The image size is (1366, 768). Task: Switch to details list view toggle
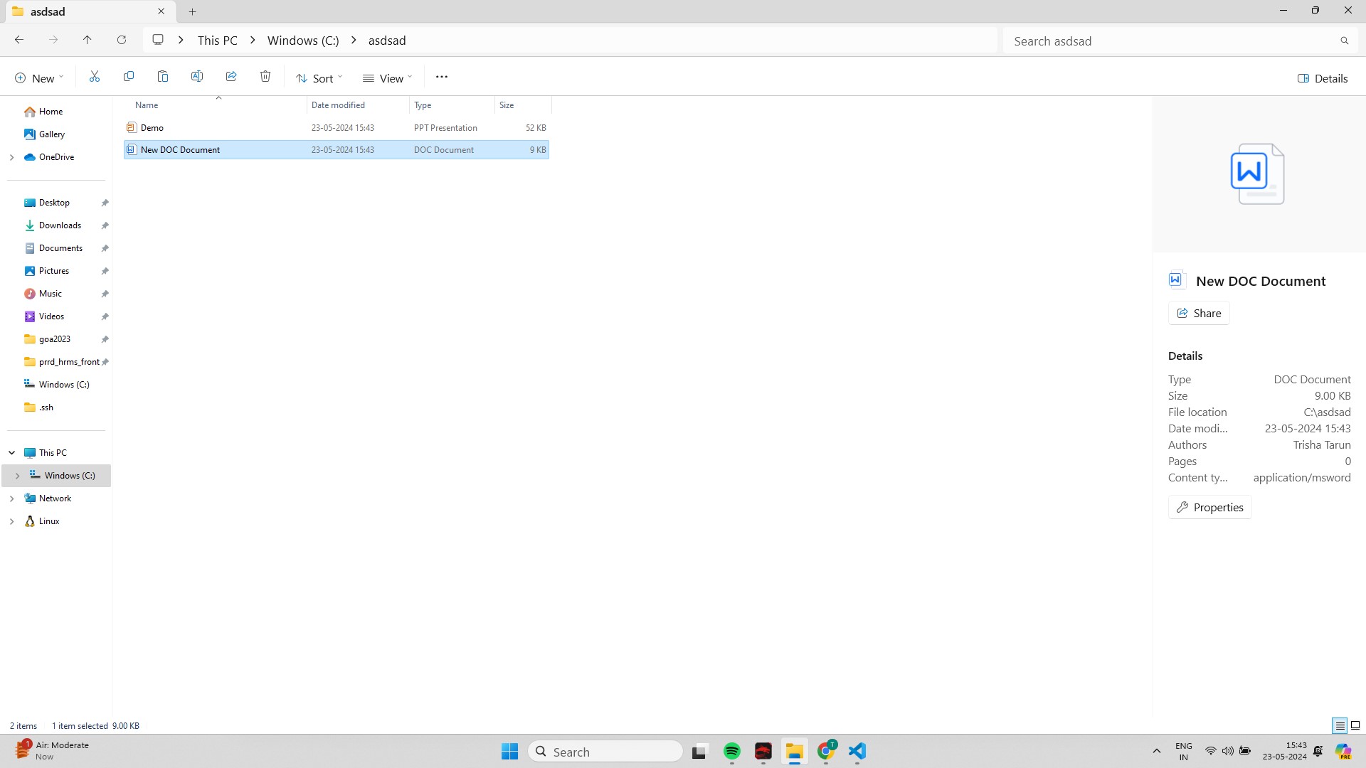1340,725
